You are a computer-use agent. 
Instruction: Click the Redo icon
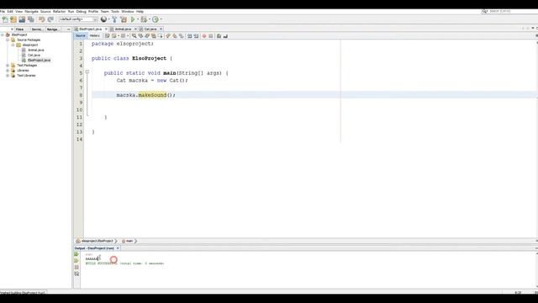(50, 19)
